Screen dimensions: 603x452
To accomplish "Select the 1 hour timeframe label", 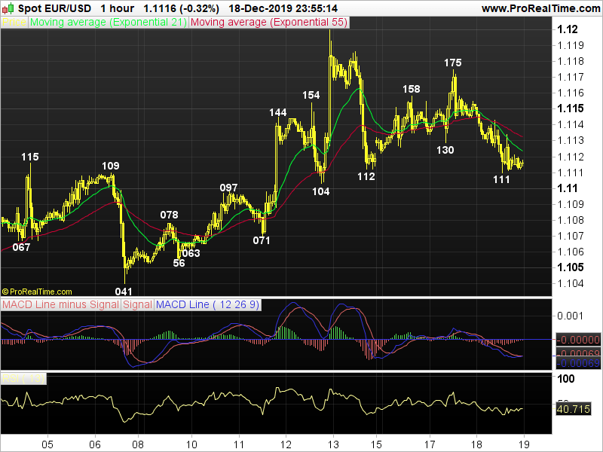I will point(118,8).
